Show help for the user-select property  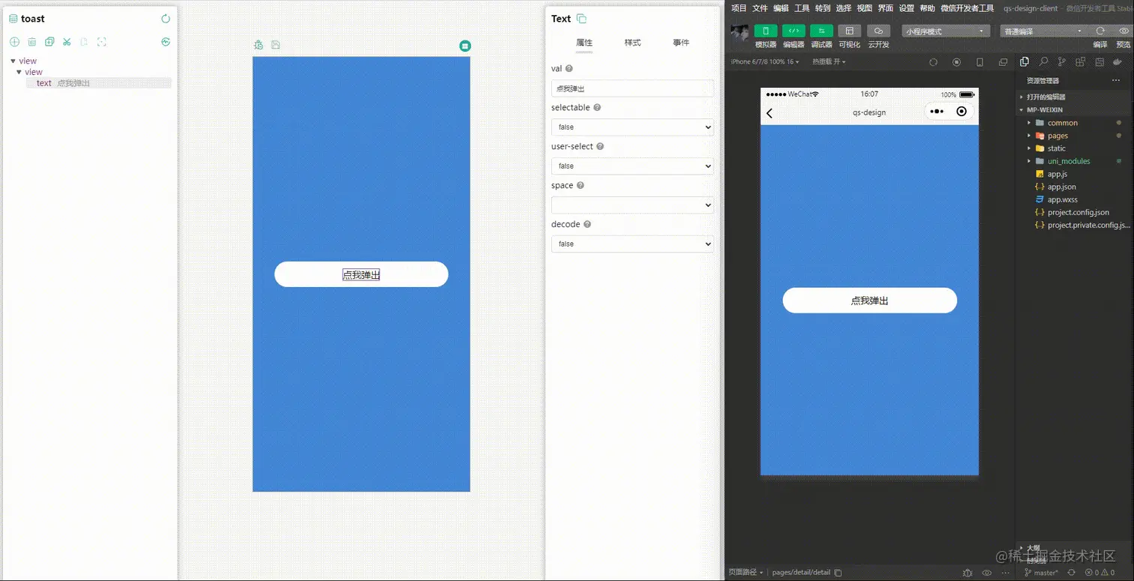tap(600, 147)
